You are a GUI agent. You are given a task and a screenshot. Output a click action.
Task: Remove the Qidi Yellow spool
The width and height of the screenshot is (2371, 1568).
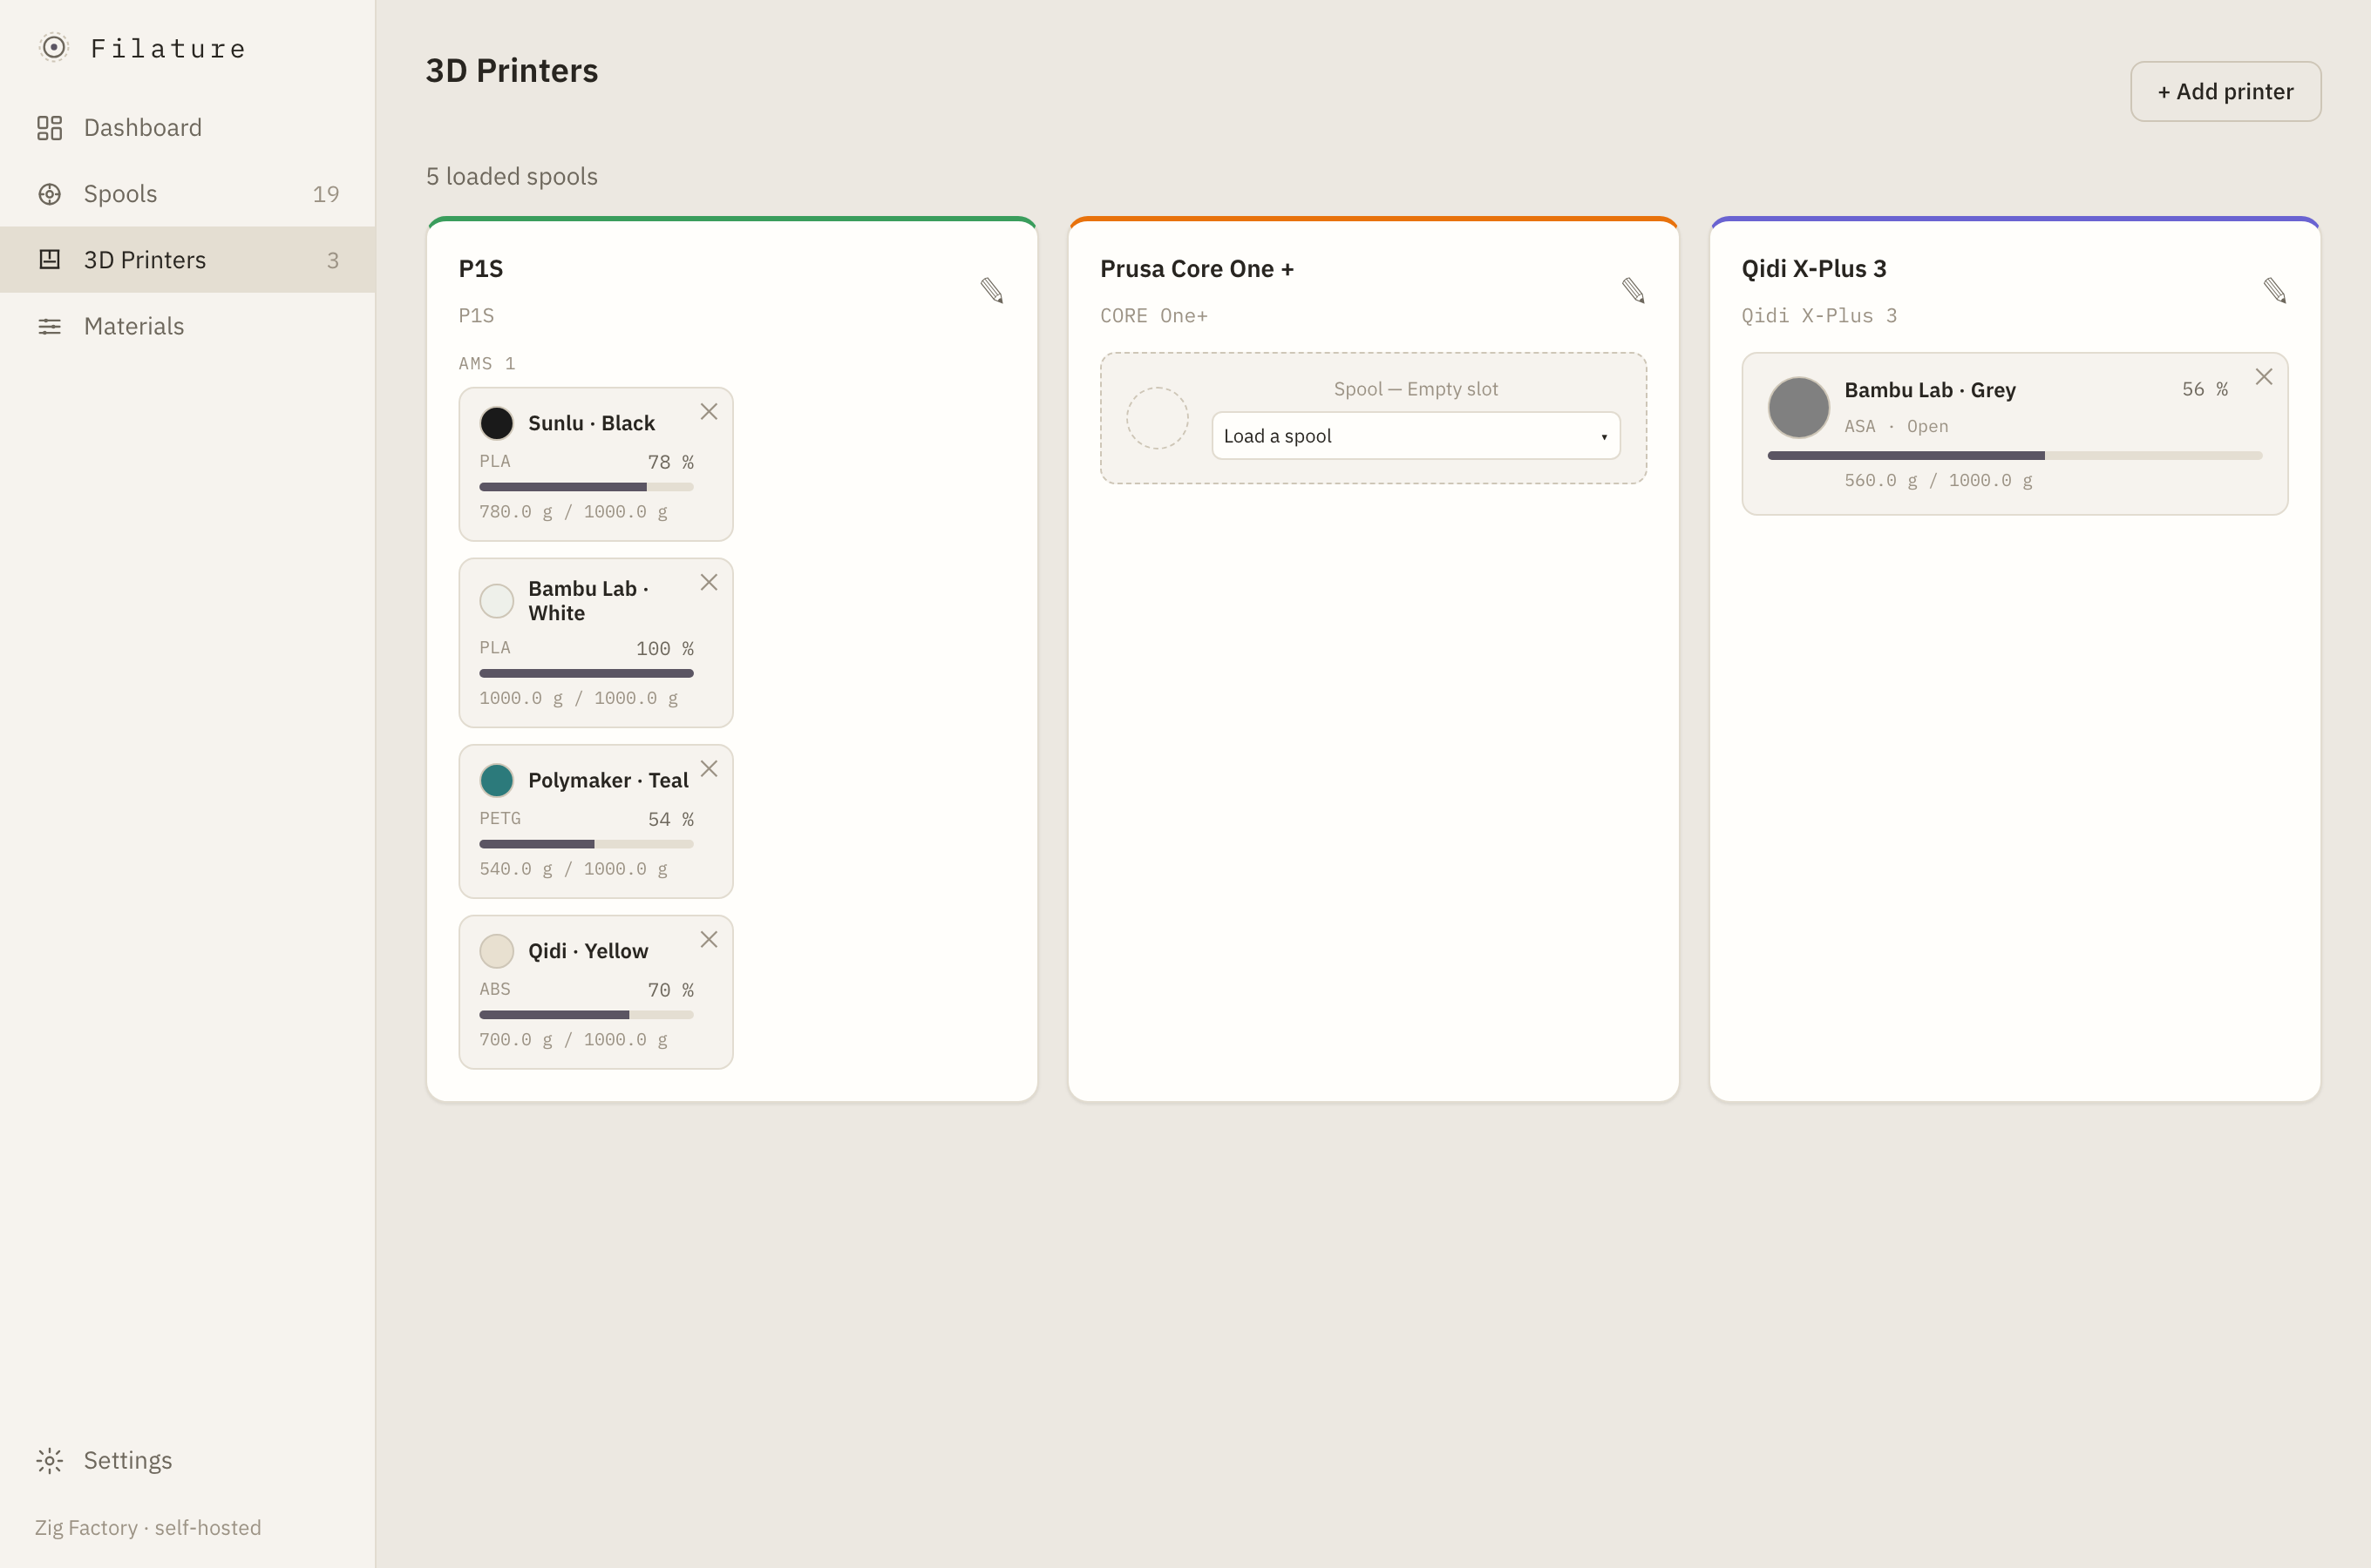[x=709, y=940]
